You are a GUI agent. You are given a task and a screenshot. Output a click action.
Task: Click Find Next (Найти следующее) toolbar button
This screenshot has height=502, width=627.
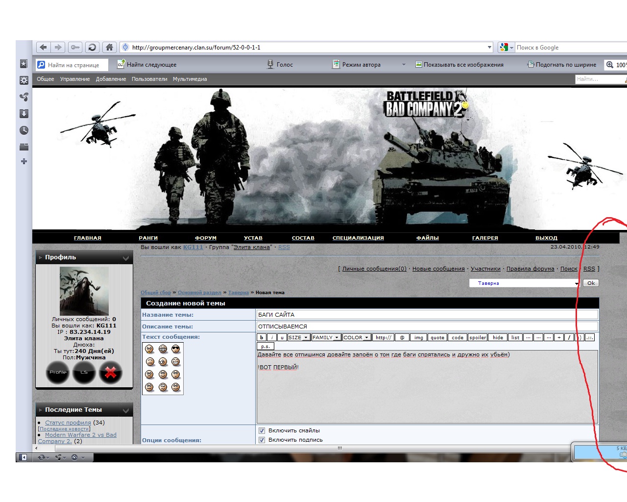coord(146,64)
